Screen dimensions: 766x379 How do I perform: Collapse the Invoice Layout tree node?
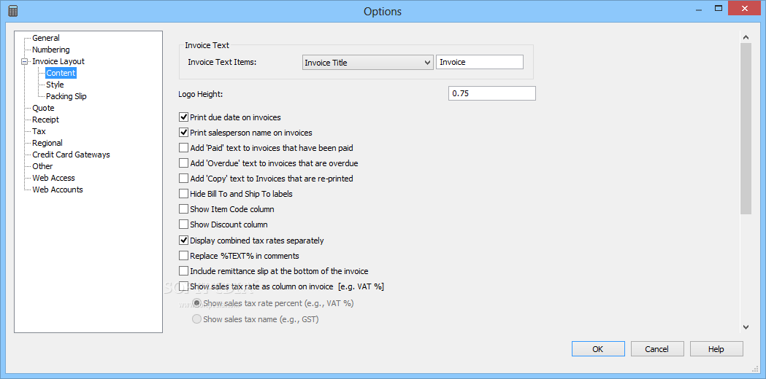[24, 61]
